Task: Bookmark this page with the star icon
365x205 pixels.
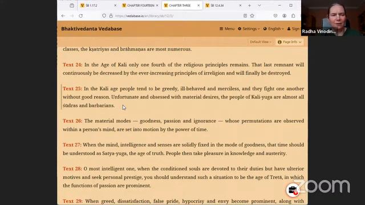Action: click(x=252, y=16)
